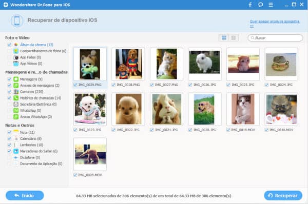Select the Contatos icon
This screenshot has height=204, width=308.
[x=16, y=92]
